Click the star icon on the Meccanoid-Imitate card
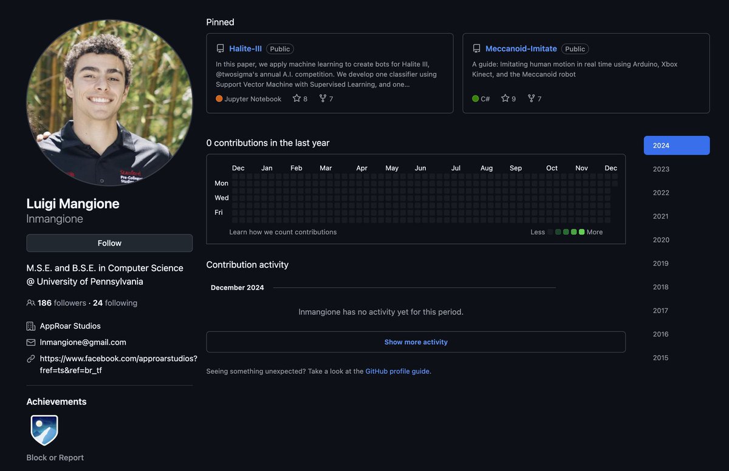This screenshot has width=729, height=471. pos(505,98)
